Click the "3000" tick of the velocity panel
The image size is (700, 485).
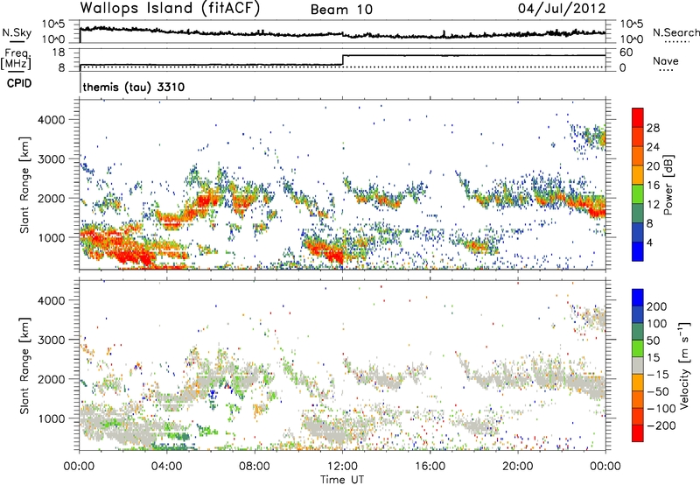[x=52, y=340]
